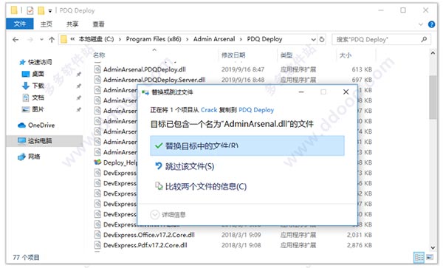Switch to the 共享 ribbon tab
The width and height of the screenshot is (443, 268).
[x=72, y=24]
